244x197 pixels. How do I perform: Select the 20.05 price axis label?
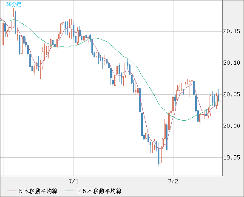[232, 94]
